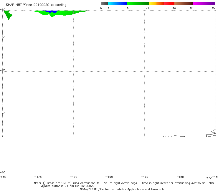Click the yellow-orange segment of the color bar
This screenshot has width=218, height=191.
click(156, 4)
